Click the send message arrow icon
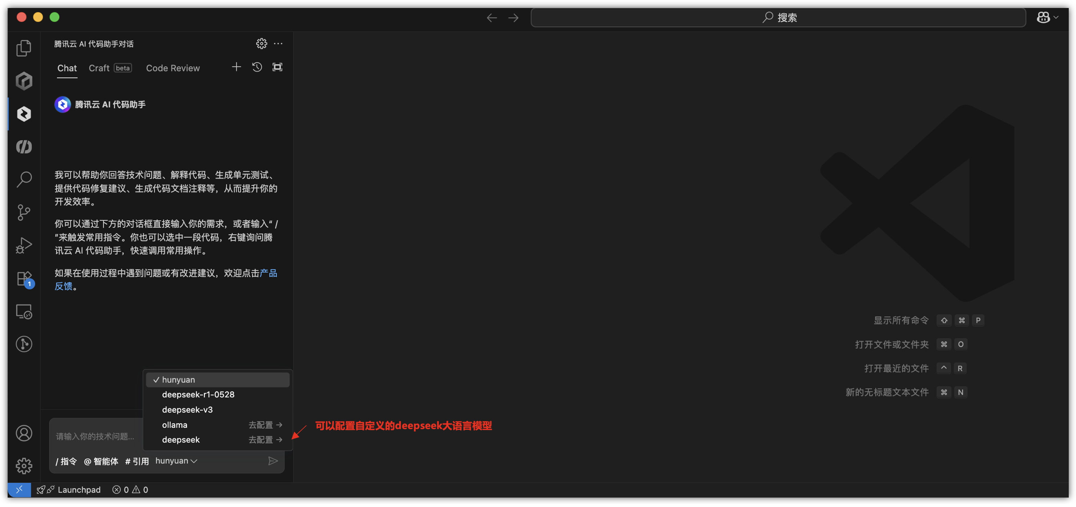The width and height of the screenshot is (1076, 507). [x=273, y=461]
